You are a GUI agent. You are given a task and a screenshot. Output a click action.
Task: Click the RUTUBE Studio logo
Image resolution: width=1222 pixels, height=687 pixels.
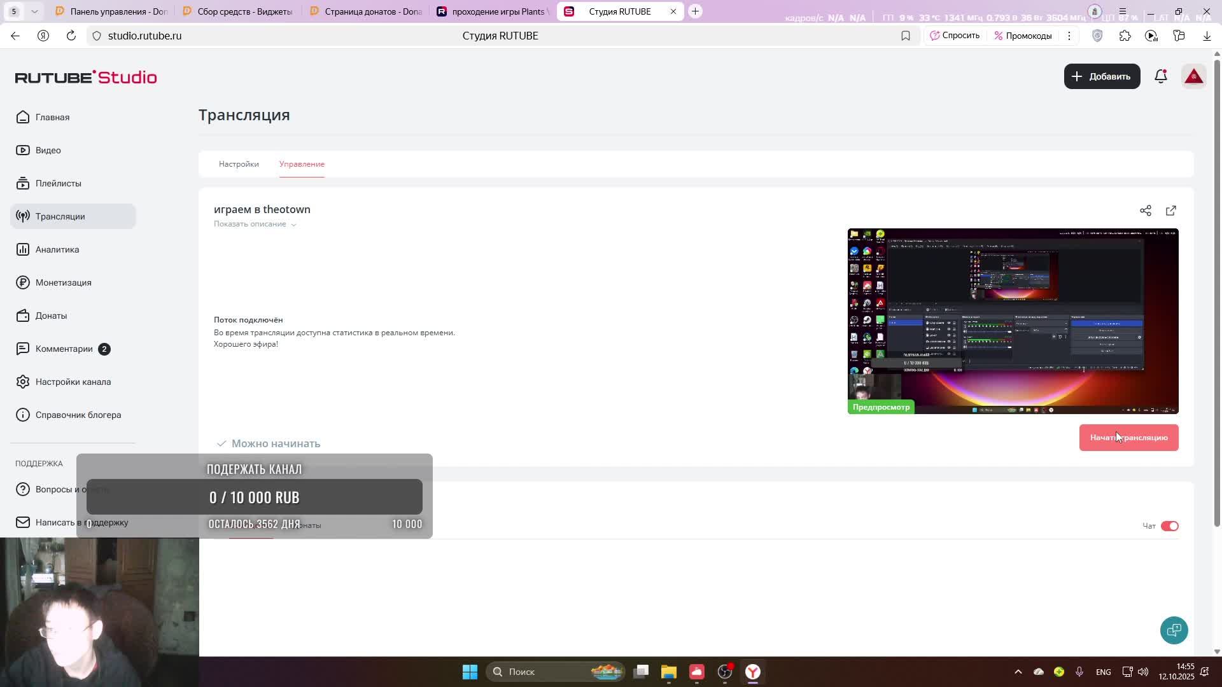[86, 77]
